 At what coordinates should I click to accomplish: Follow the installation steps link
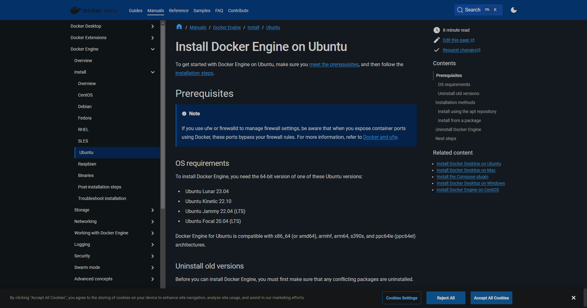click(x=194, y=73)
